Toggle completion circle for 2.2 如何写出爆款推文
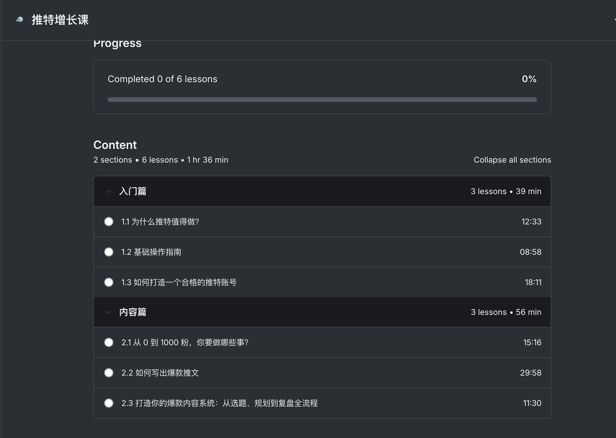The image size is (616, 438). point(109,373)
